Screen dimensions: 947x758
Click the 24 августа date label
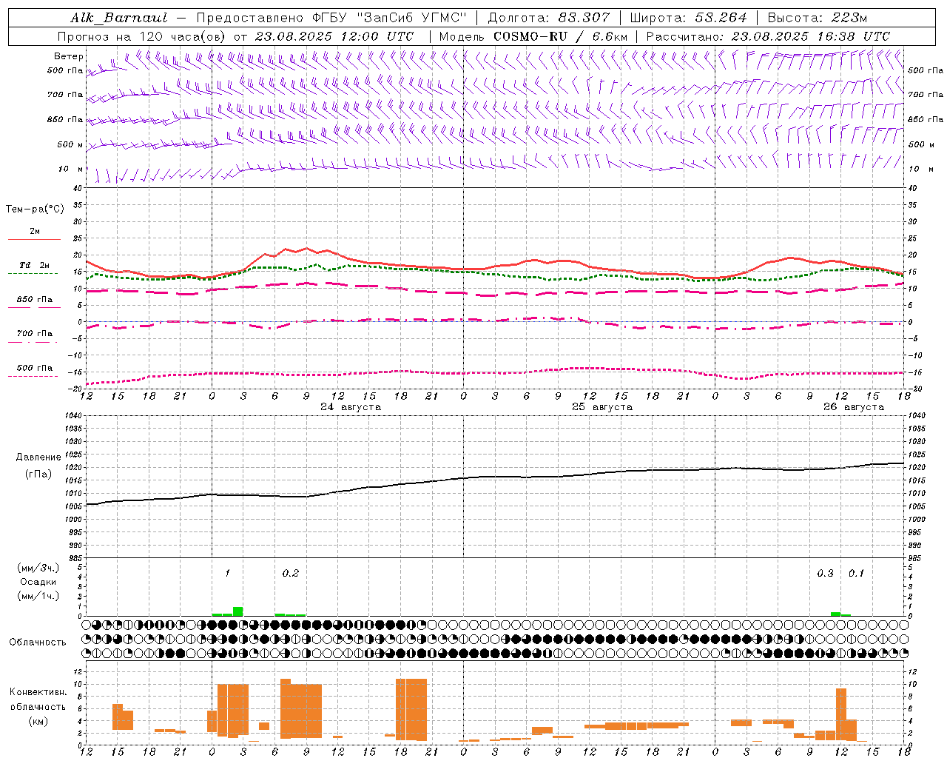[351, 407]
